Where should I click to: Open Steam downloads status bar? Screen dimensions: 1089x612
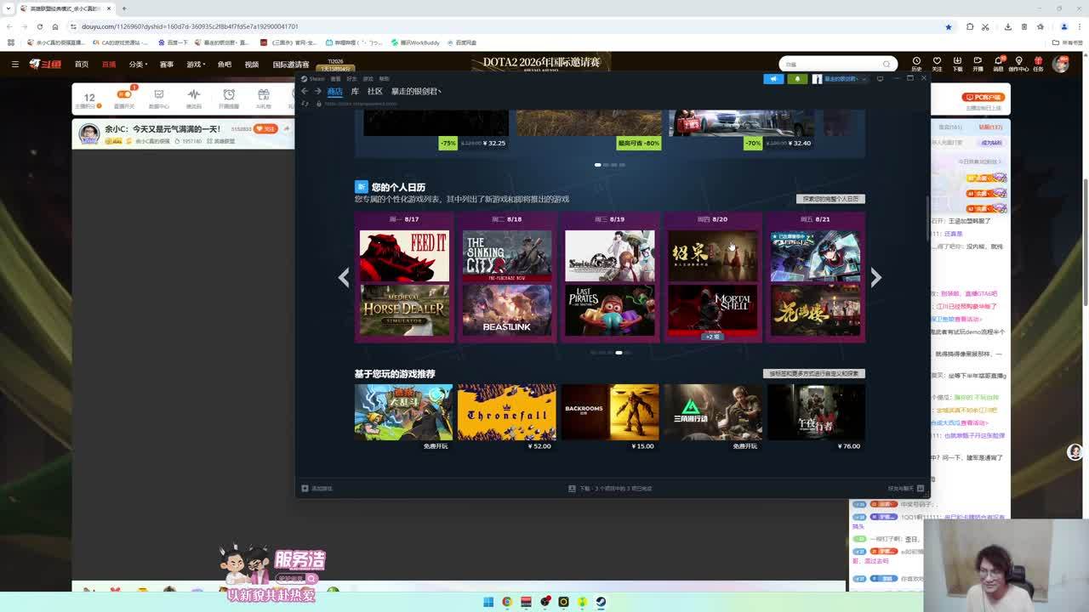tap(610, 489)
